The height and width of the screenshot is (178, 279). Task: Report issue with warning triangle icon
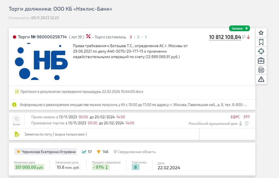[261, 79]
